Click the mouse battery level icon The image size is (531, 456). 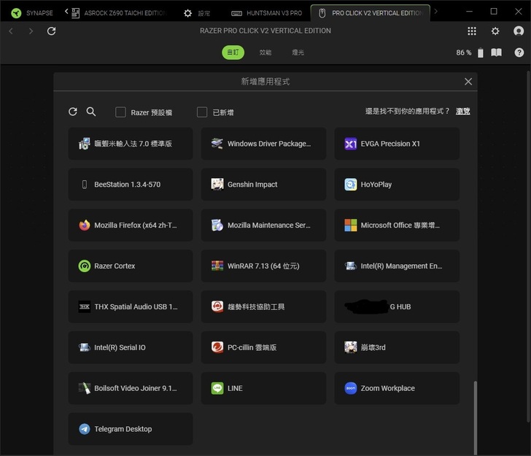point(480,53)
